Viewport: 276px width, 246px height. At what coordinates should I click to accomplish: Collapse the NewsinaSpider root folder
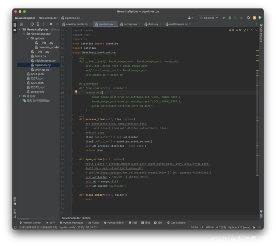pos(20,29)
